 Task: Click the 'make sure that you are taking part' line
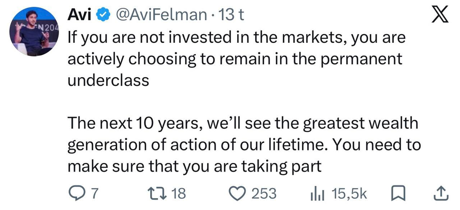point(194,167)
